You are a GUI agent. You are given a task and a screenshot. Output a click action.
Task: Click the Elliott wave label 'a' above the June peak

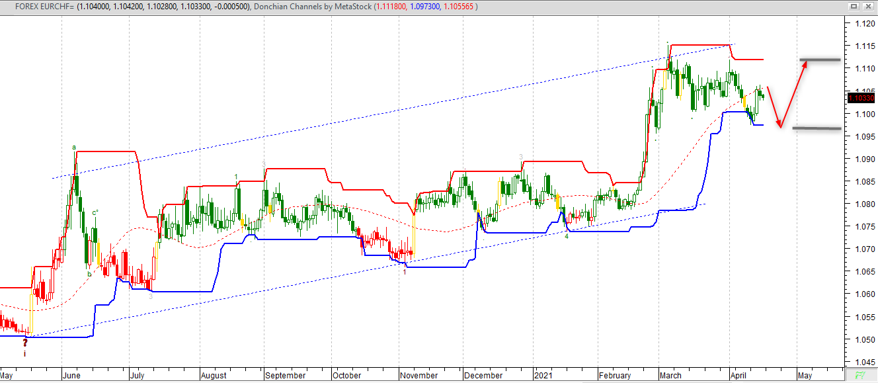pyautogui.click(x=74, y=147)
